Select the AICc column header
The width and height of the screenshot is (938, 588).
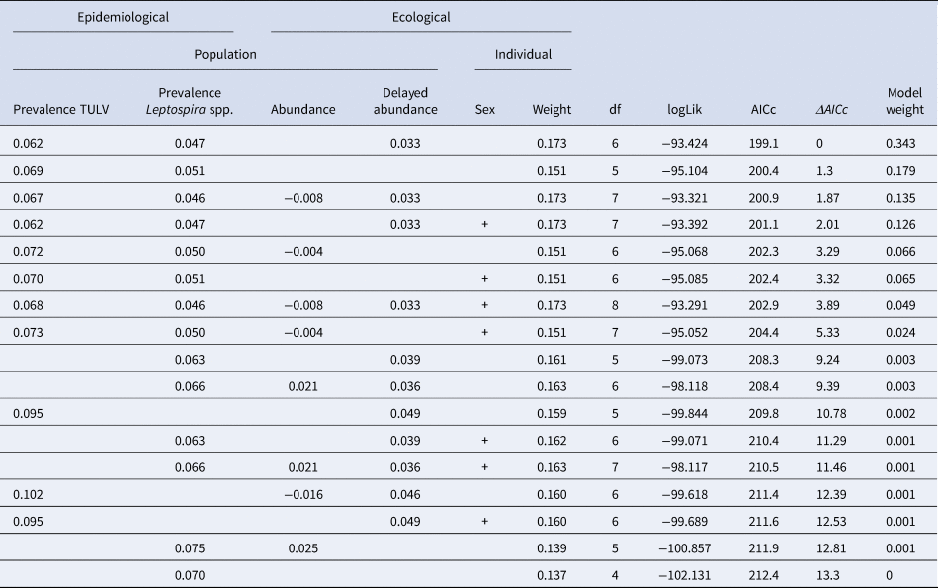click(763, 110)
